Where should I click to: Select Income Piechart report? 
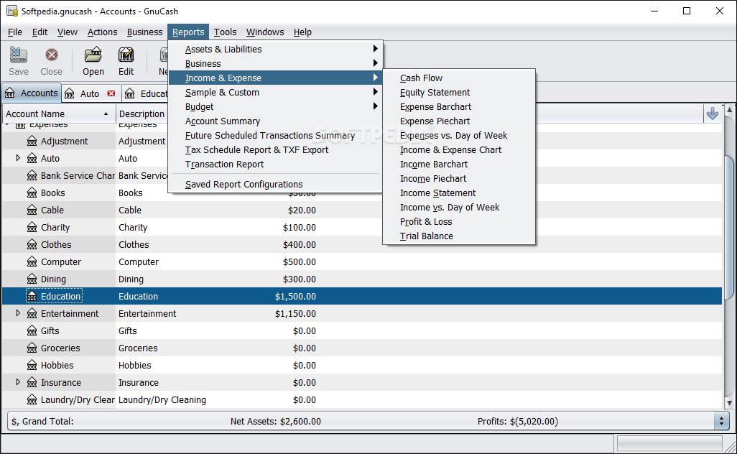(x=459, y=179)
